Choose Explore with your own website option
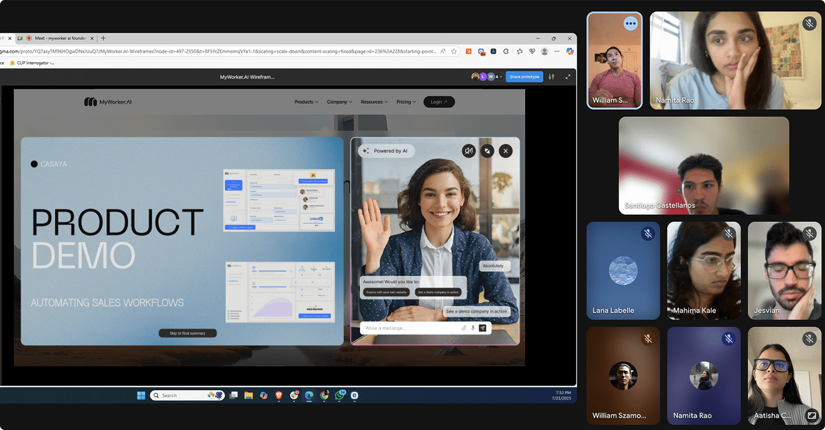This screenshot has width=825, height=430. coord(386,292)
